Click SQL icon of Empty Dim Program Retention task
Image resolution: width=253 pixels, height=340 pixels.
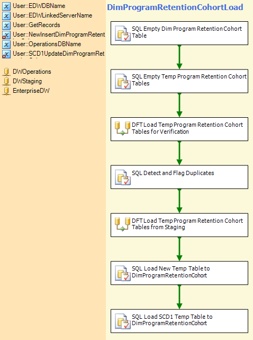point(123,33)
